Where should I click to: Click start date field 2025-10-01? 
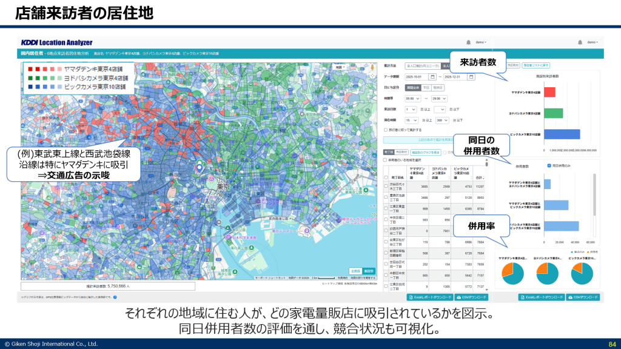(417, 77)
